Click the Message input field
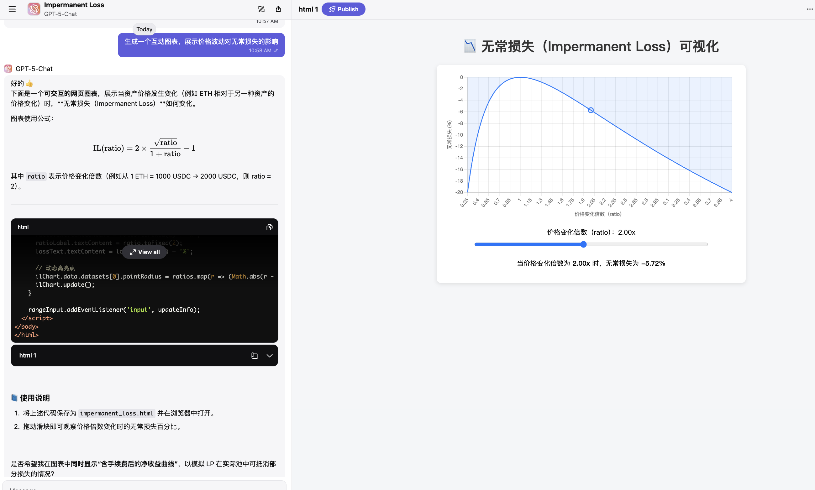The width and height of the screenshot is (815, 490). click(144, 487)
